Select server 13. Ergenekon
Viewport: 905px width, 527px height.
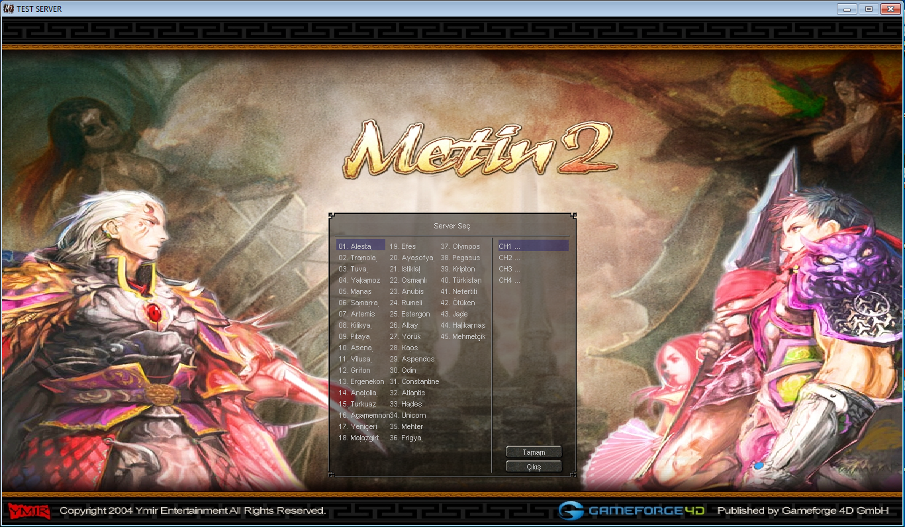[x=361, y=381]
